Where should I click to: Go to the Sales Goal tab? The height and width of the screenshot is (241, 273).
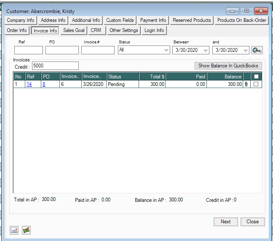click(x=74, y=30)
